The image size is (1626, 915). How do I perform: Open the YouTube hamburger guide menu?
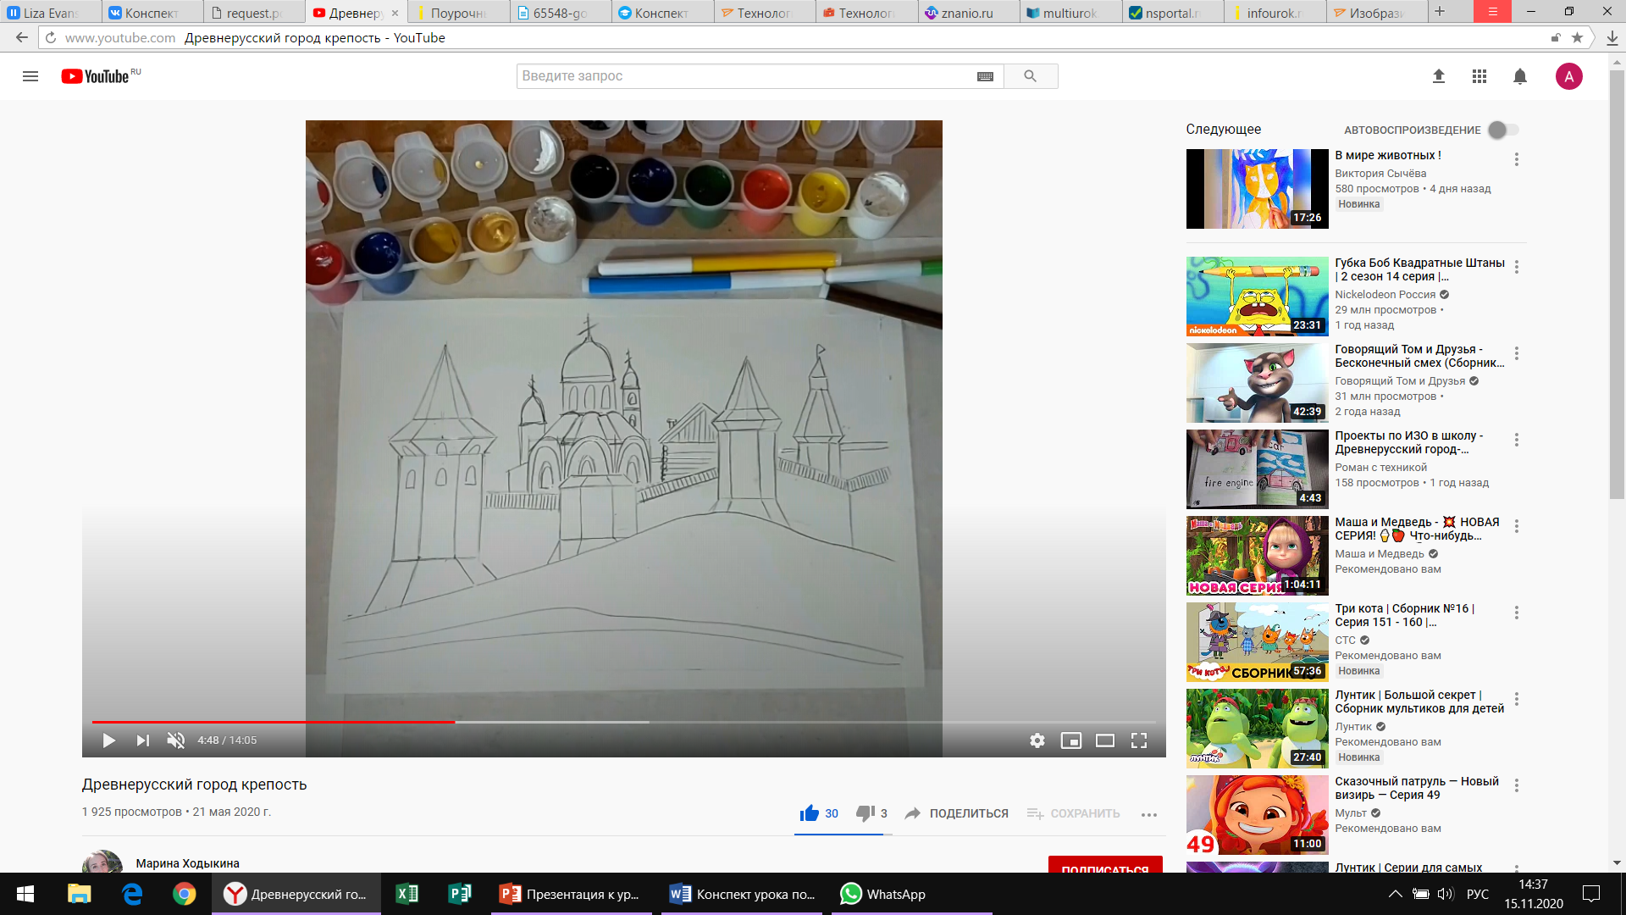click(30, 76)
